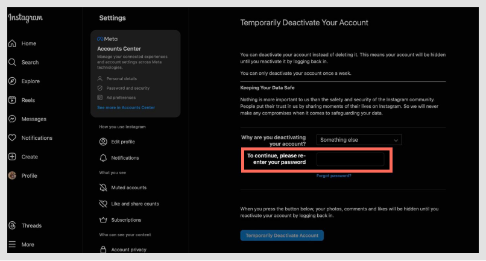Click the Profile avatar picture
The image size is (486, 261).
click(12, 175)
